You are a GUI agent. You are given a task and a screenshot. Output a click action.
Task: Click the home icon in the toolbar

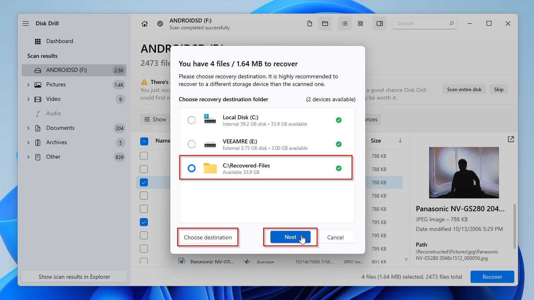point(144,24)
